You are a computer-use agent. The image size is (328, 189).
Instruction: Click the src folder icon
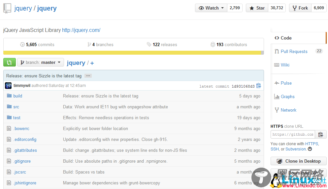pos(9,106)
